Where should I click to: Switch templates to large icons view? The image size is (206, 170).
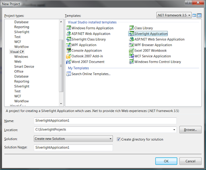point(194,15)
